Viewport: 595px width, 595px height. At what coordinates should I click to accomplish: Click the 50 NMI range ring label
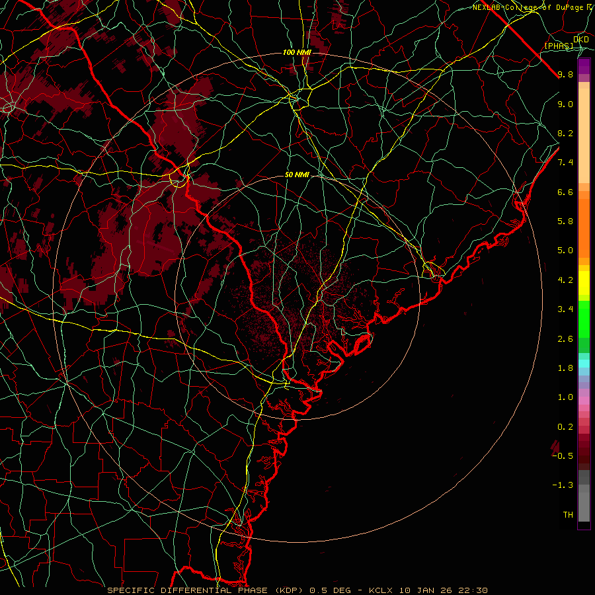click(x=297, y=175)
